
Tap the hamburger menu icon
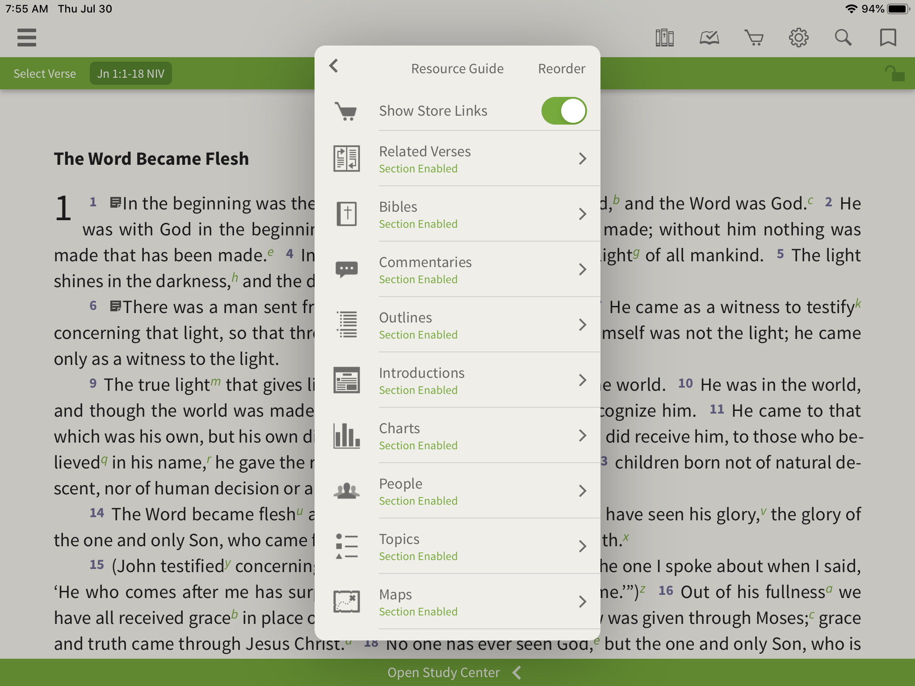click(27, 38)
